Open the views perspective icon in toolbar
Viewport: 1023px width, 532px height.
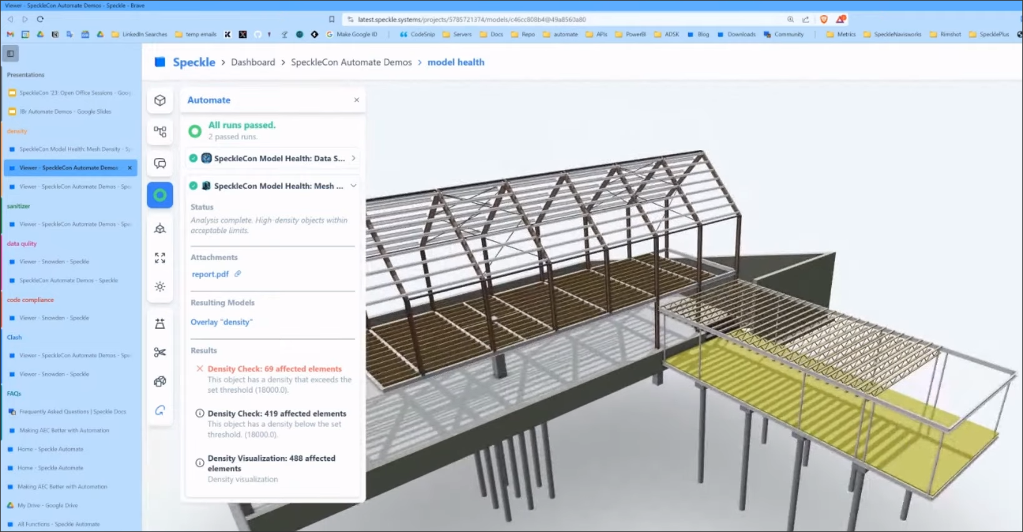[160, 229]
